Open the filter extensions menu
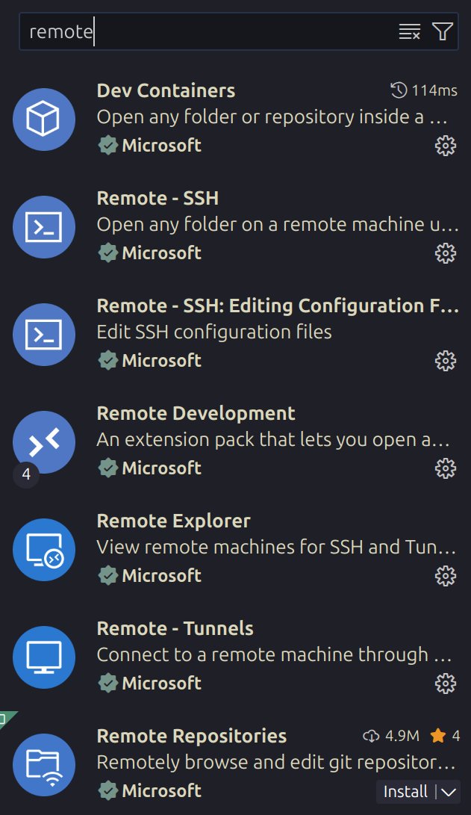Viewport: 471px width, 815px height. tap(443, 31)
